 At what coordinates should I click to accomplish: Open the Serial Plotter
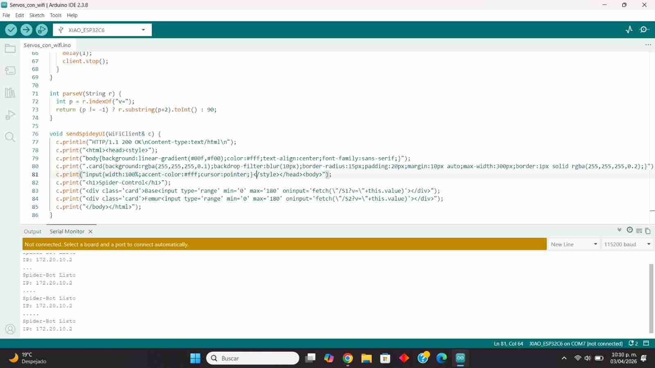tap(629, 29)
